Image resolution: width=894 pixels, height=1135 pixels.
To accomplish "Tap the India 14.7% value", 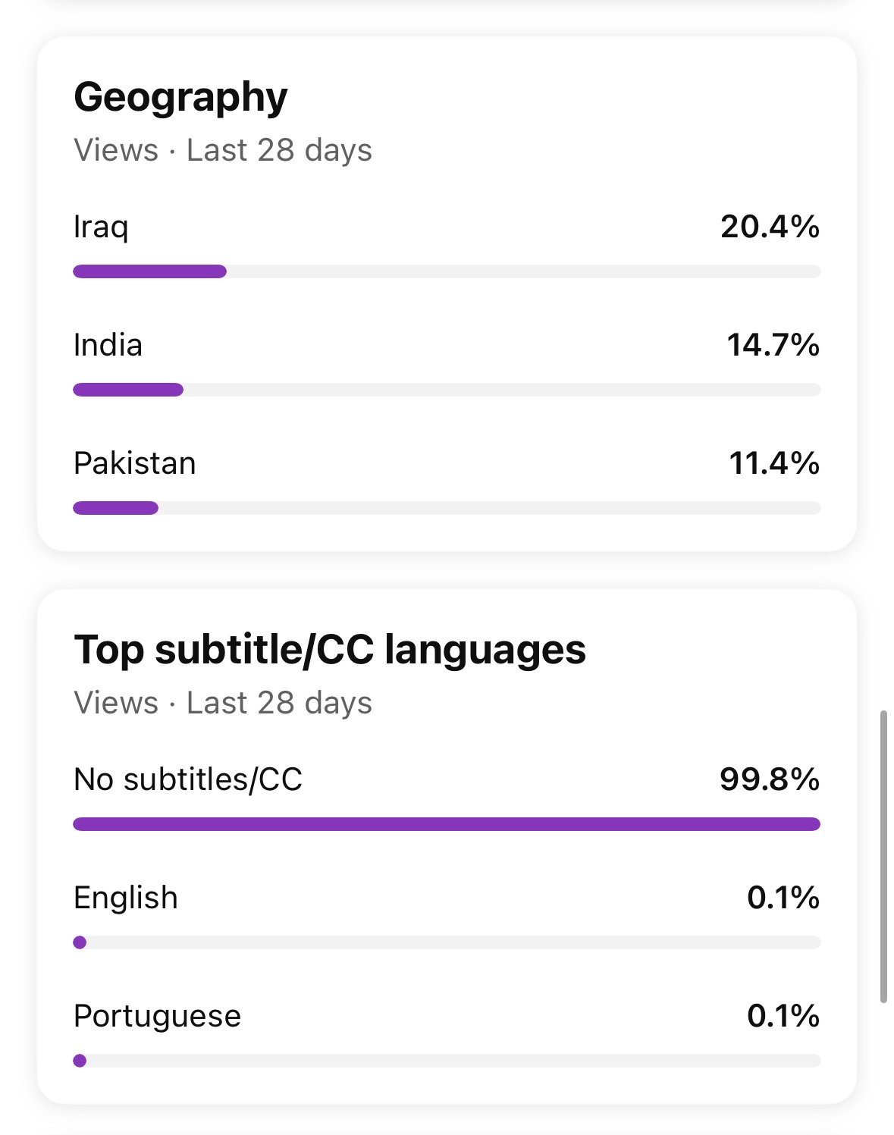I will (x=773, y=345).
